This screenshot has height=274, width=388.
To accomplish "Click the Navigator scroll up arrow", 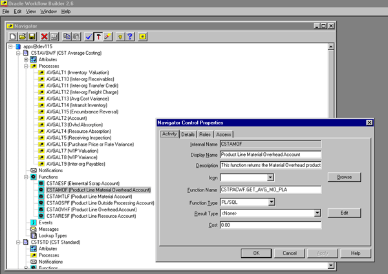I will (331, 46).
